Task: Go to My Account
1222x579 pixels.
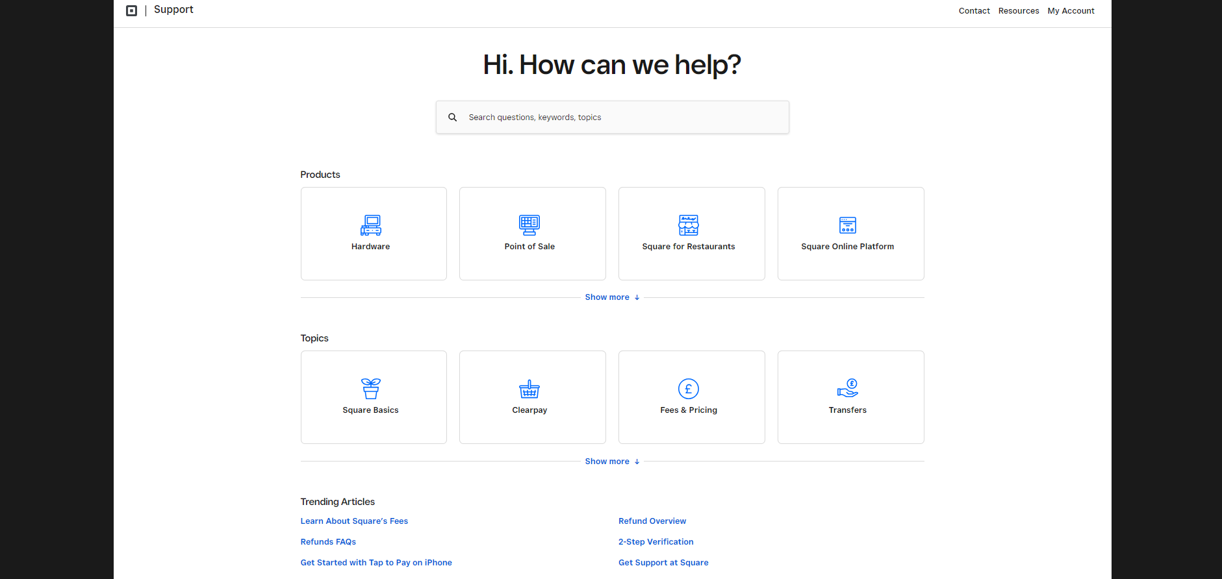Action: point(1071,11)
